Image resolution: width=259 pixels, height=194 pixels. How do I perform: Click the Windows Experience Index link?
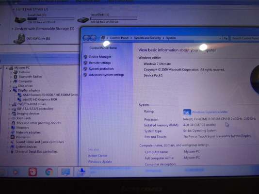[x=210, y=112]
